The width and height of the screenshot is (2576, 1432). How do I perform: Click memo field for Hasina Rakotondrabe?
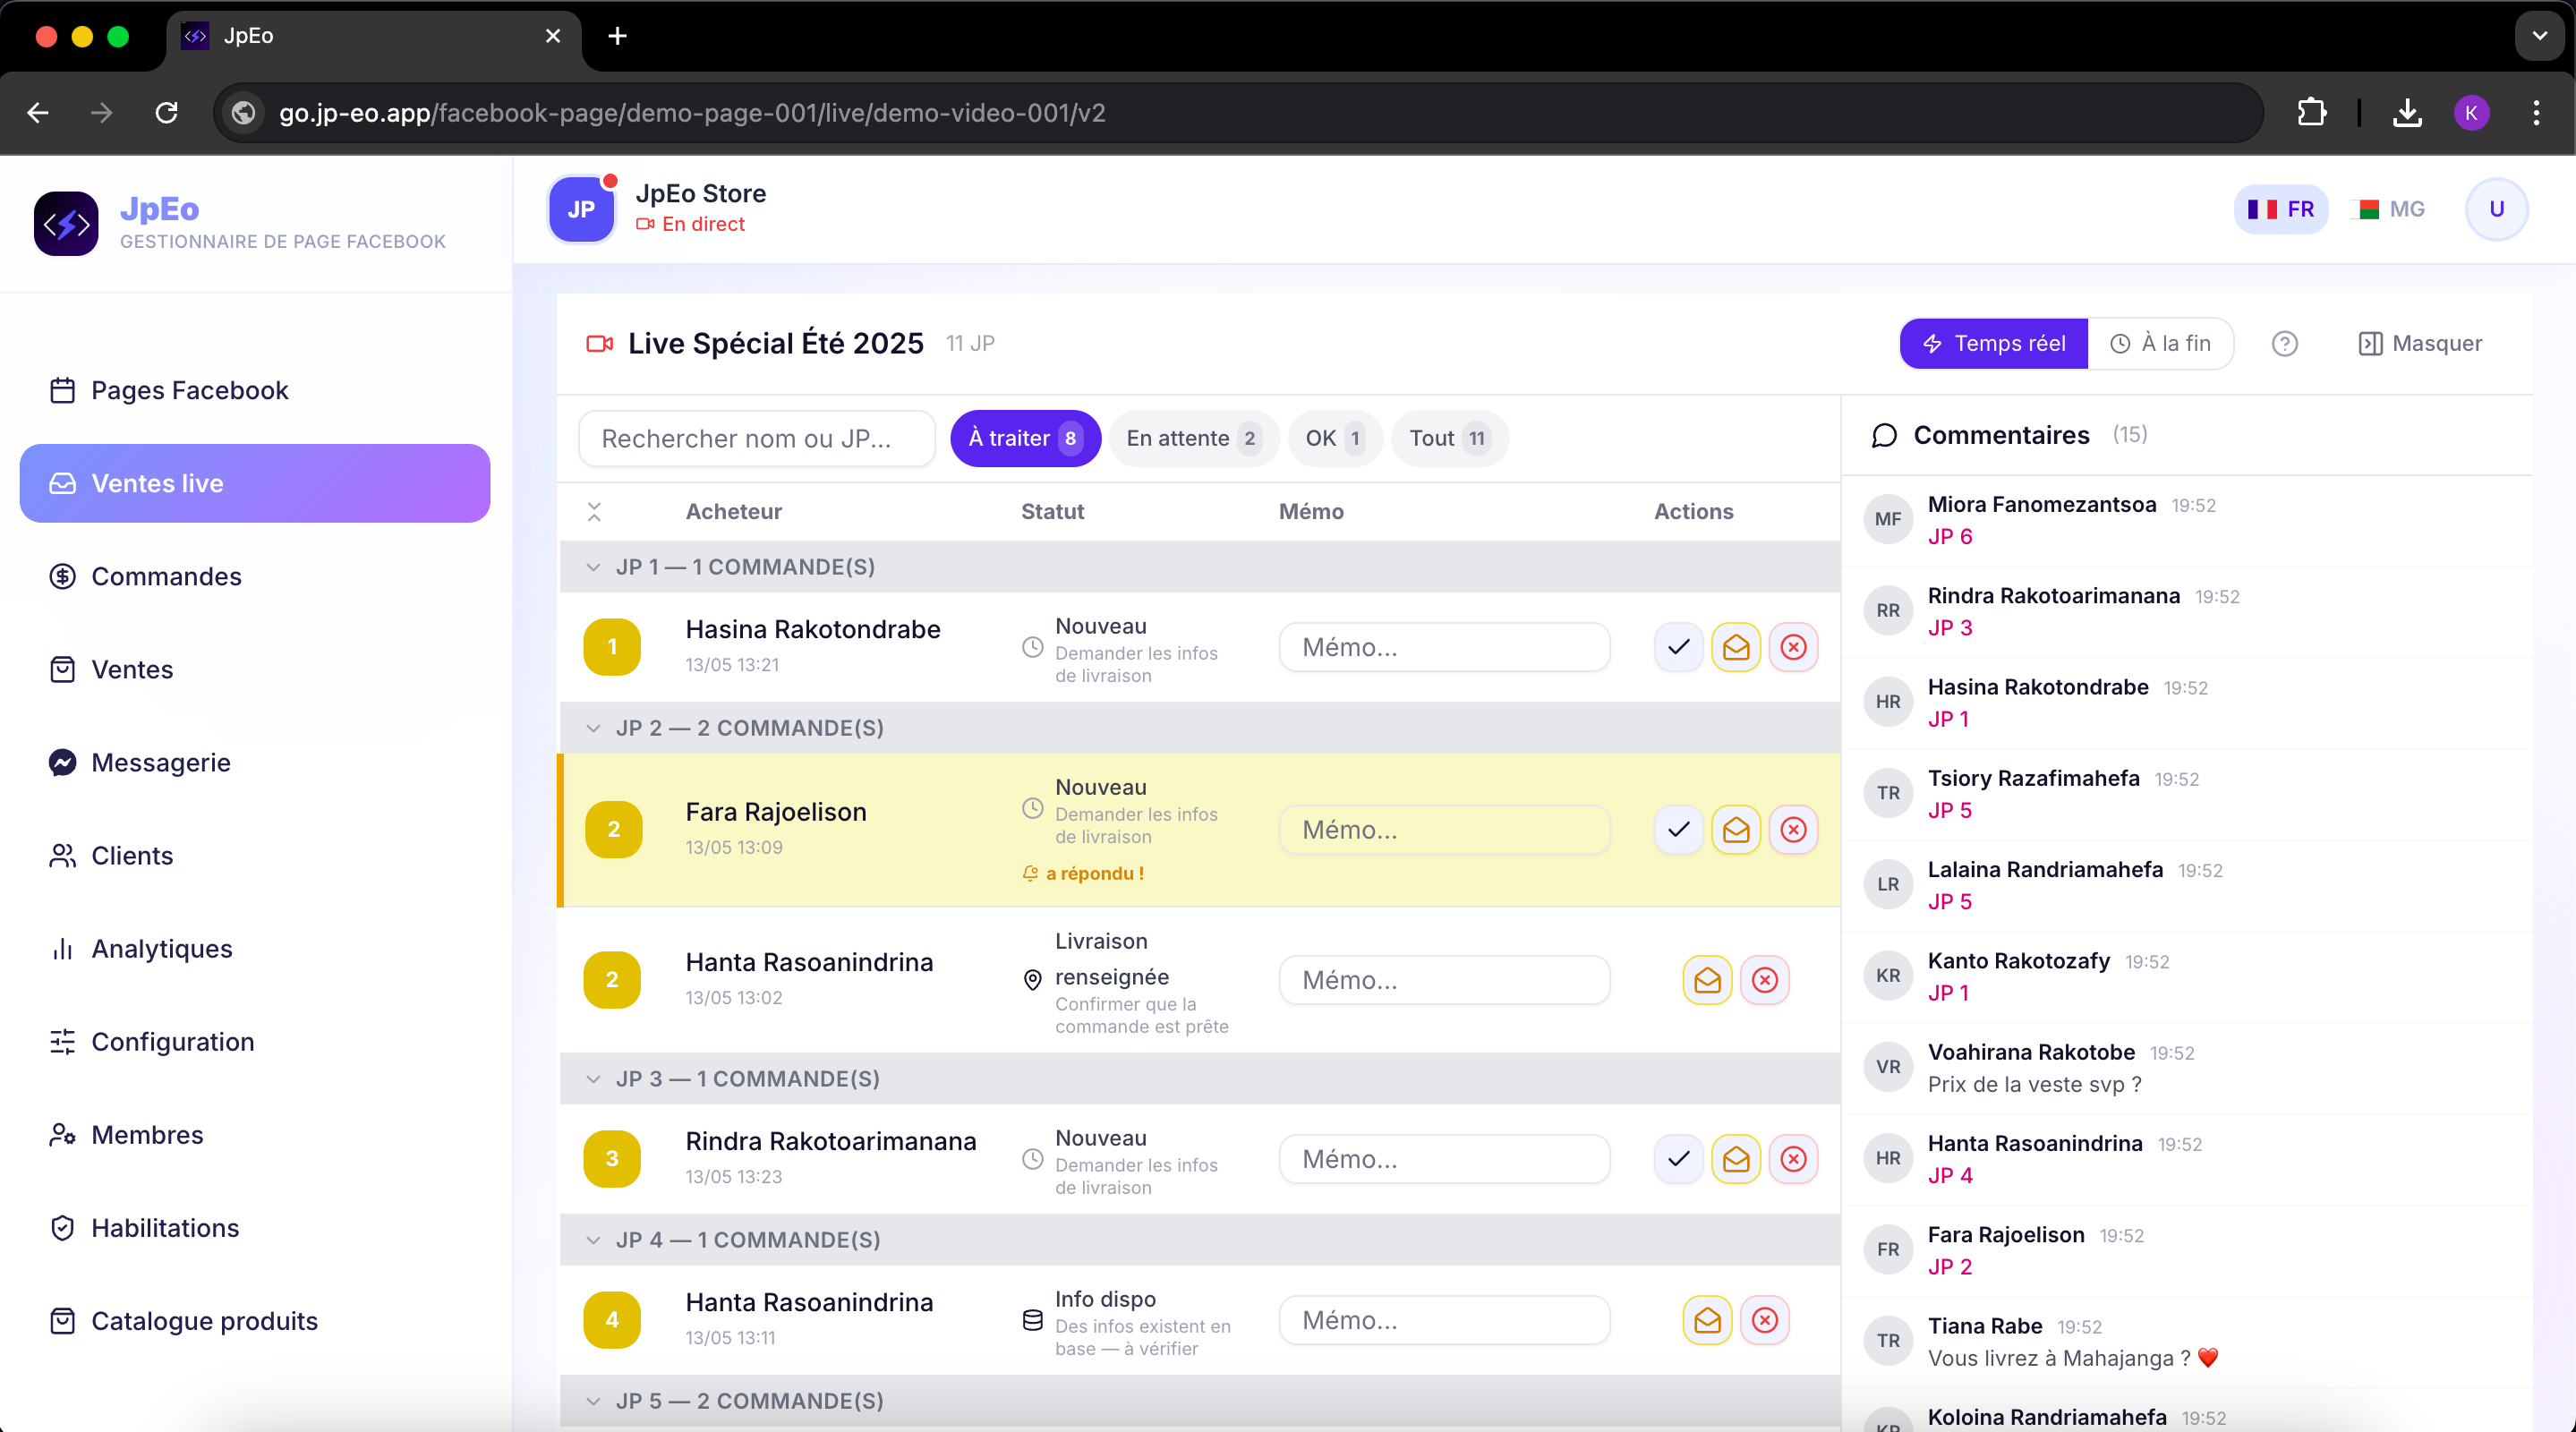(x=1444, y=647)
